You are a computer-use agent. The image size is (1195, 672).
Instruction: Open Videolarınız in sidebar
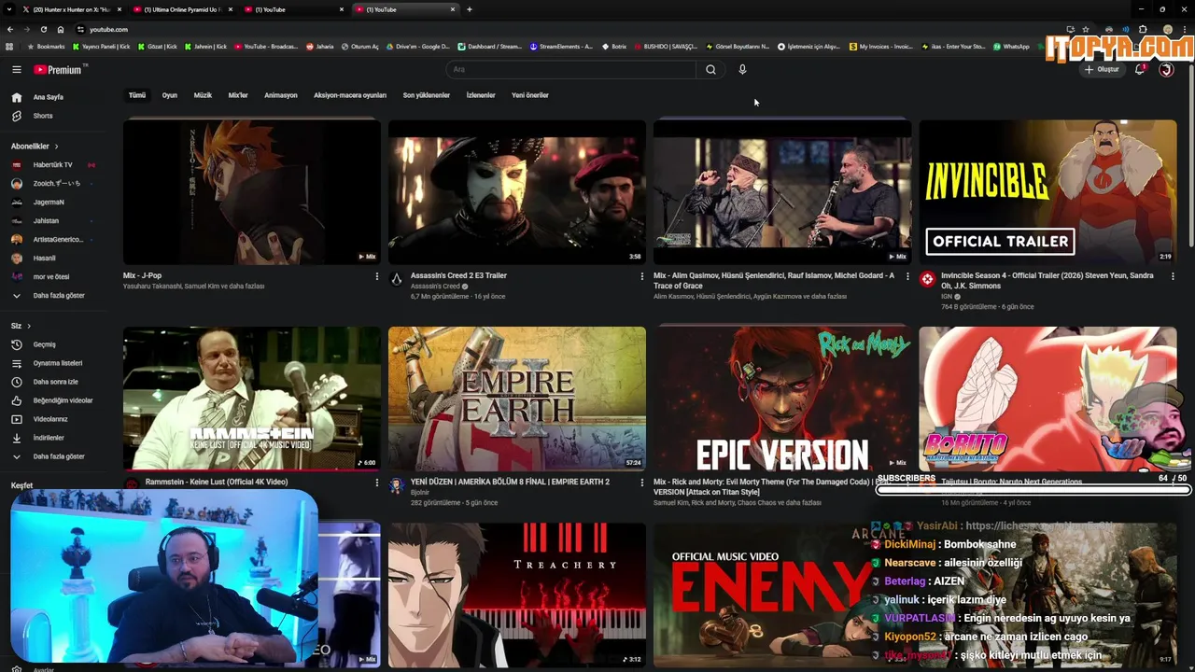click(x=50, y=419)
